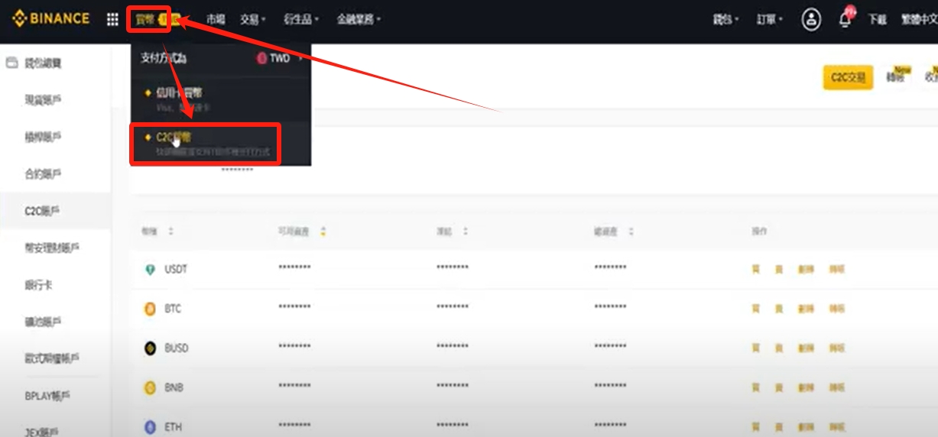Click the wallet overview card icon in sidebar
The image size is (938, 437).
12,63
